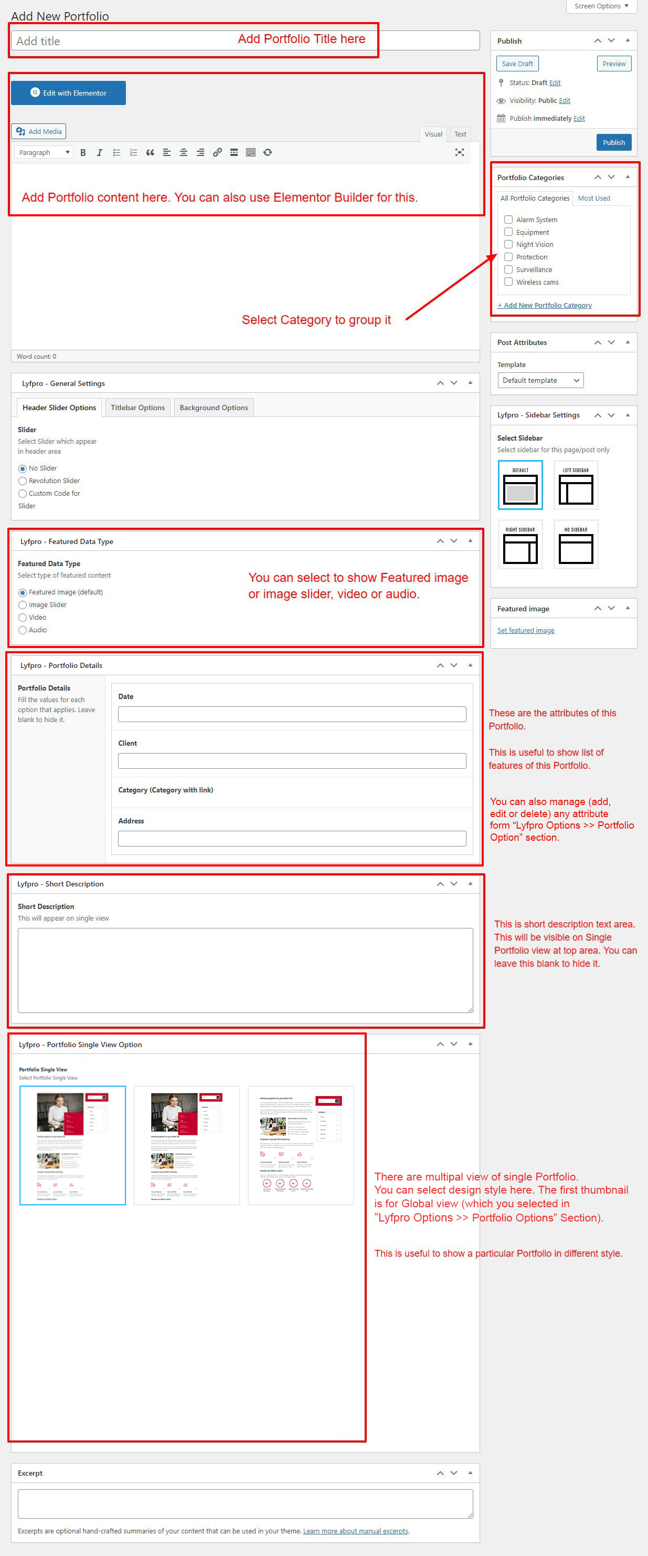Expand the Screen Options panel

point(600,6)
